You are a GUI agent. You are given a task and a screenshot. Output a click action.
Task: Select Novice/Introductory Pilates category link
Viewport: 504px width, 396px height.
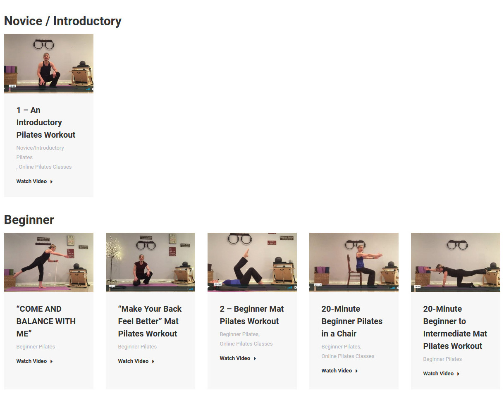[40, 153]
